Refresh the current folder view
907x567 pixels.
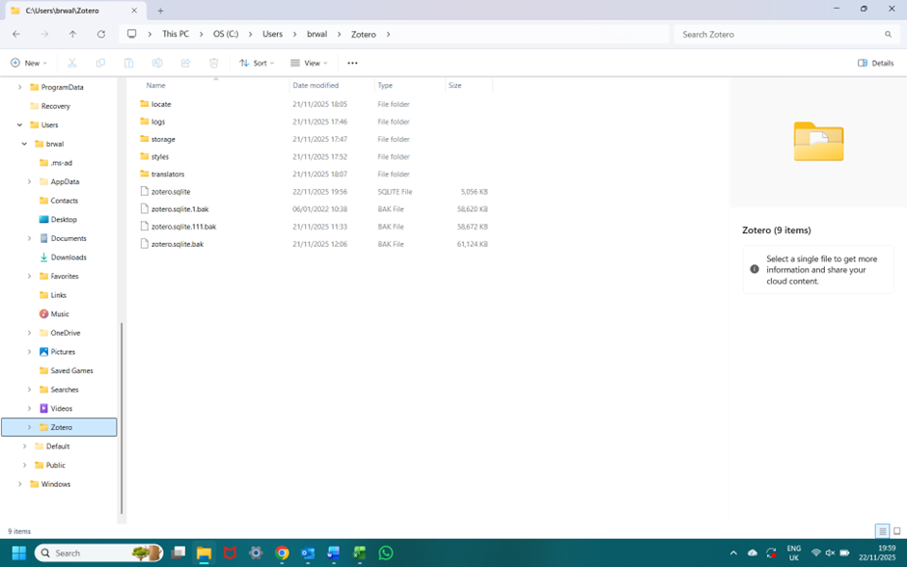coord(101,34)
